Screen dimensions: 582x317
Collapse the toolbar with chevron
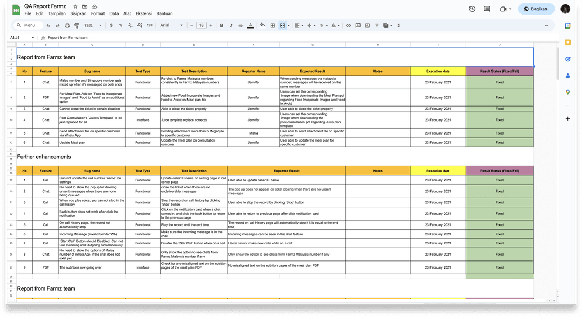(546, 26)
